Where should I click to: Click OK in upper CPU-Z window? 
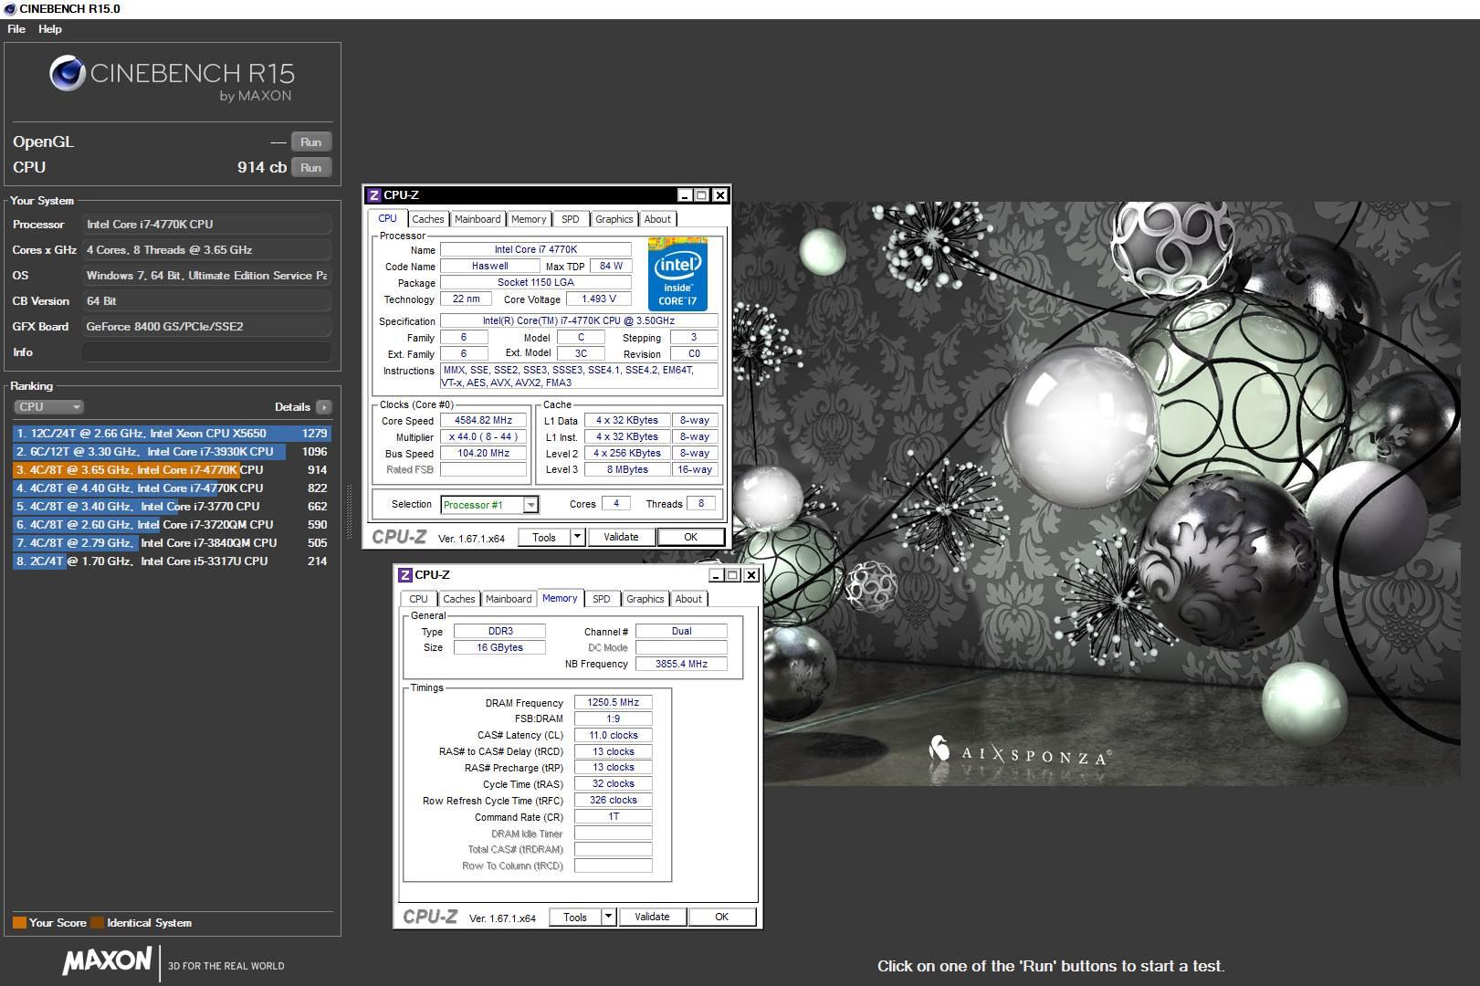point(691,538)
